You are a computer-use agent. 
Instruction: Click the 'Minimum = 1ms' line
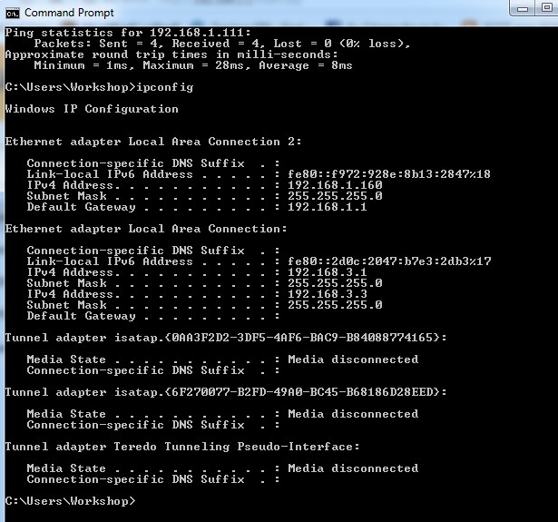click(x=193, y=65)
